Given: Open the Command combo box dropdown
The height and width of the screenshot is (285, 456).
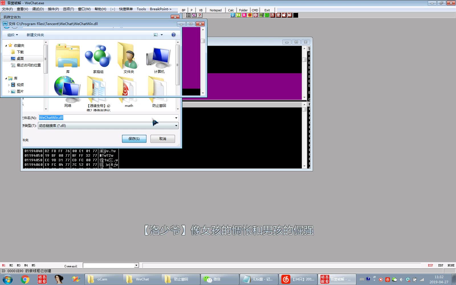Looking at the screenshot, I should point(137,266).
